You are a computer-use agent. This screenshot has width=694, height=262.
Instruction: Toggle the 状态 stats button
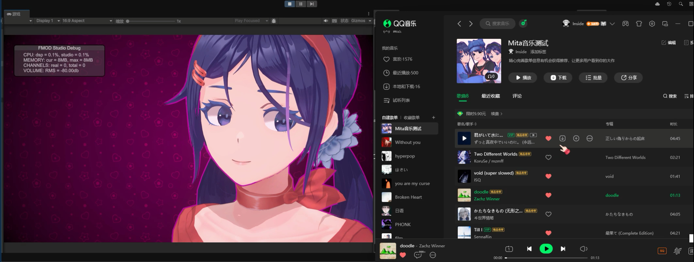[344, 21]
